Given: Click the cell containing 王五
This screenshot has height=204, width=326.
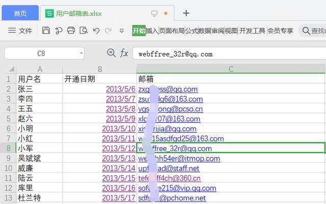Looking at the screenshot, I should pyautogui.click(x=40, y=108).
